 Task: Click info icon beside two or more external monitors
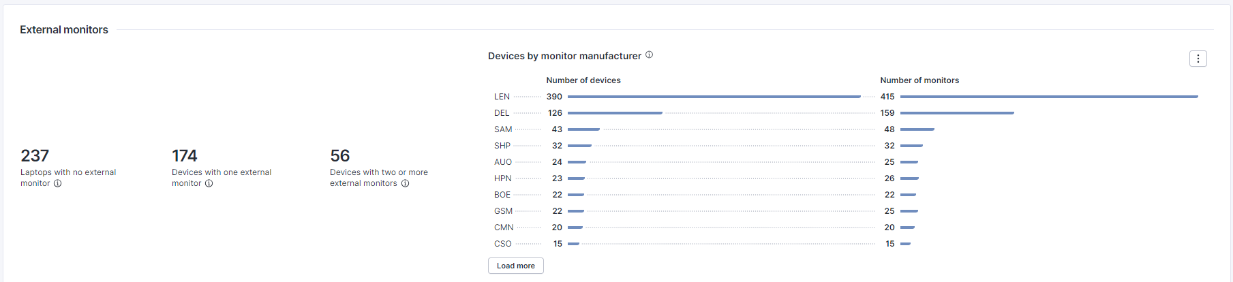point(405,183)
